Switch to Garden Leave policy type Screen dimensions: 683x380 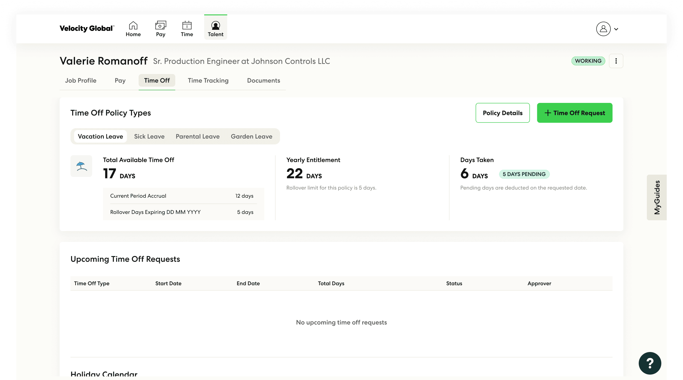pos(251,137)
